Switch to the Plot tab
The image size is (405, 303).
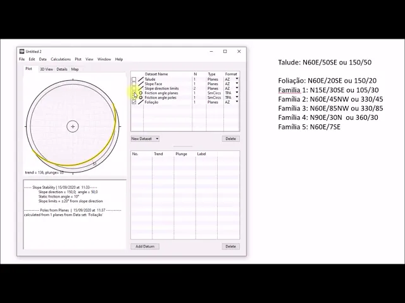[28, 69]
